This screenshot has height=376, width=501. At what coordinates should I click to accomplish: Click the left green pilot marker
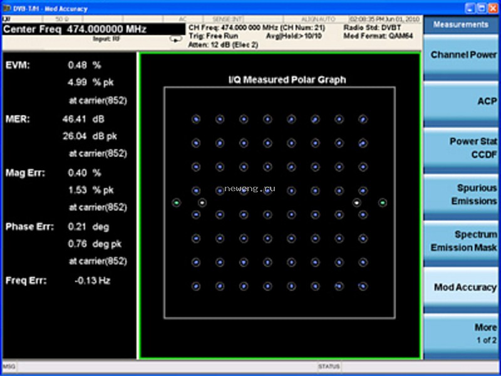177,202
